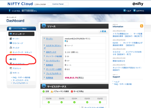Click the green status check for 03/05
The width and height of the screenshot is (151, 108).
coord(61,102)
